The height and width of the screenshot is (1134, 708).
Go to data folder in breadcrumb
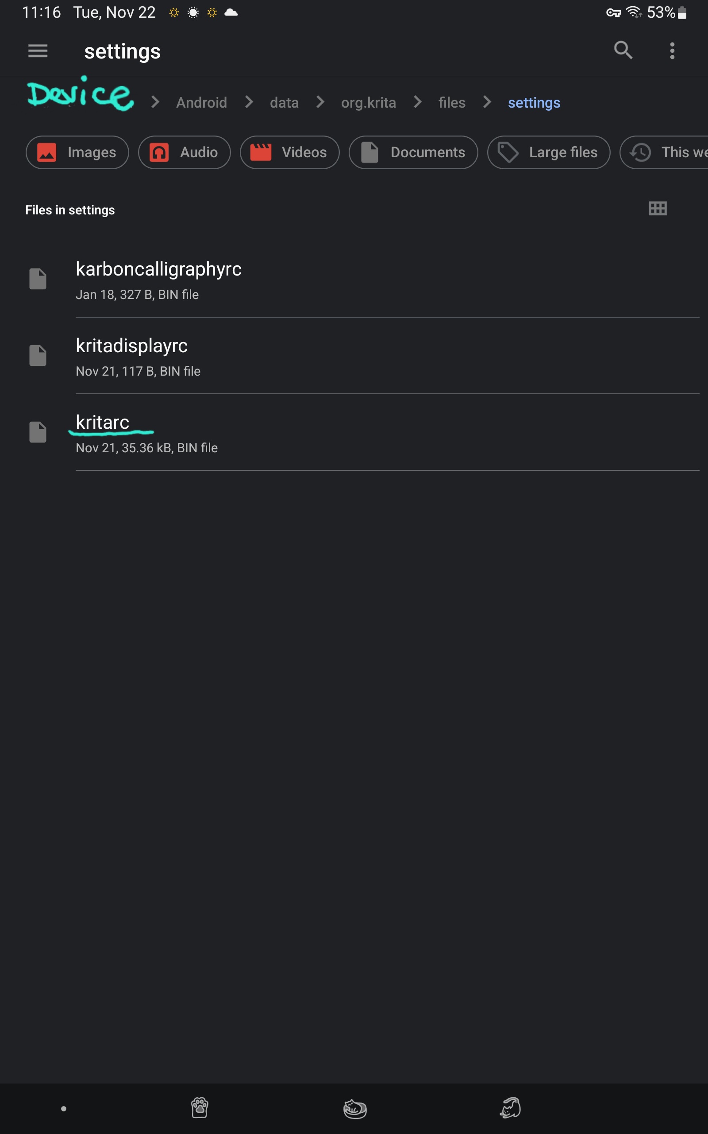[284, 103]
